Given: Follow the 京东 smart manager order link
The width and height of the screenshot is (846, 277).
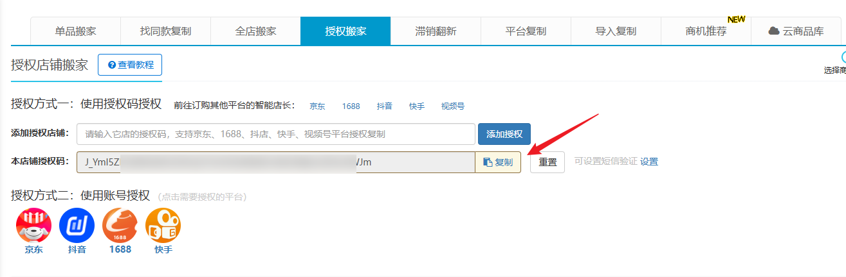Looking at the screenshot, I should [x=317, y=106].
